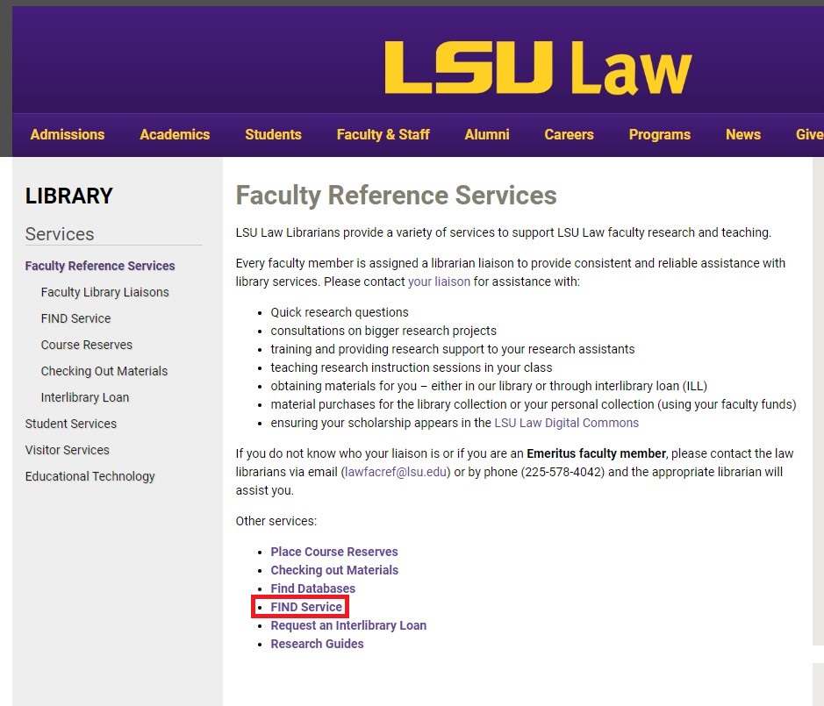
Task: Open Request an Interlibrary Loan link
Action: tap(348, 625)
